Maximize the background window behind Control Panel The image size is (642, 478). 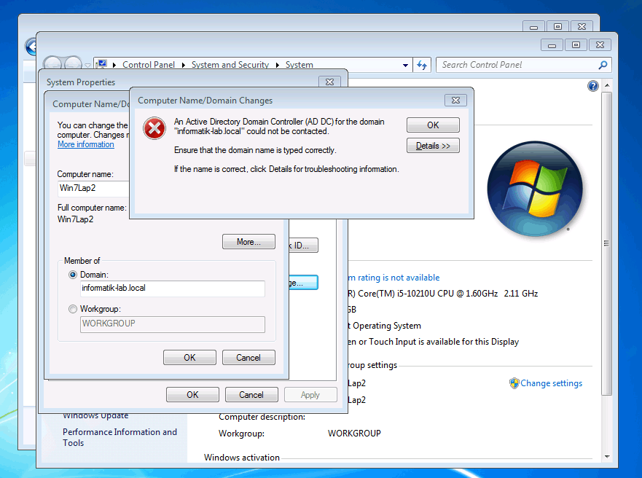pyautogui.click(x=557, y=27)
